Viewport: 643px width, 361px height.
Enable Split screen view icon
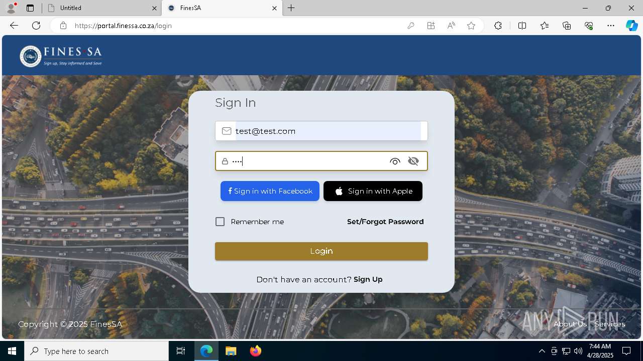pyautogui.click(x=522, y=26)
